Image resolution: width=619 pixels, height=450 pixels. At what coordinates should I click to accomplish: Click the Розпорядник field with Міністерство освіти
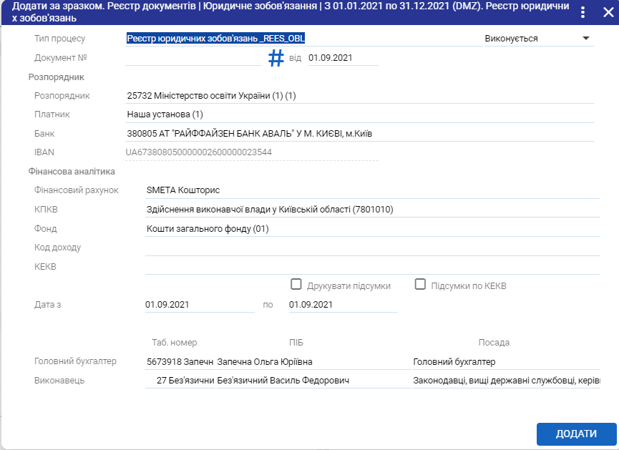(x=358, y=96)
